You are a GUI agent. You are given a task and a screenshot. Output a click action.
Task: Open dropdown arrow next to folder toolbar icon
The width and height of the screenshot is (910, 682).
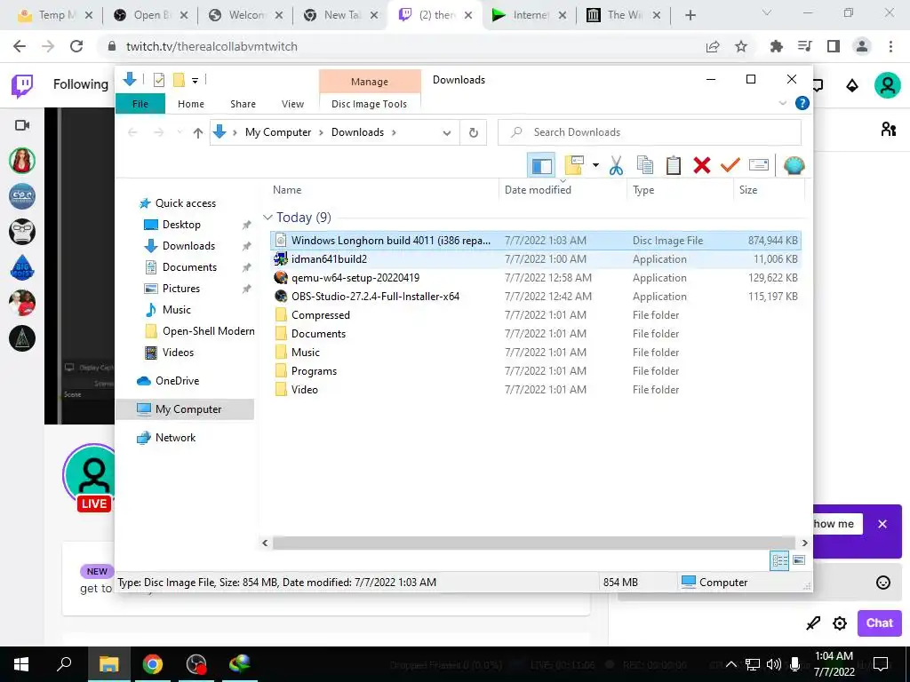pyautogui.click(x=595, y=166)
